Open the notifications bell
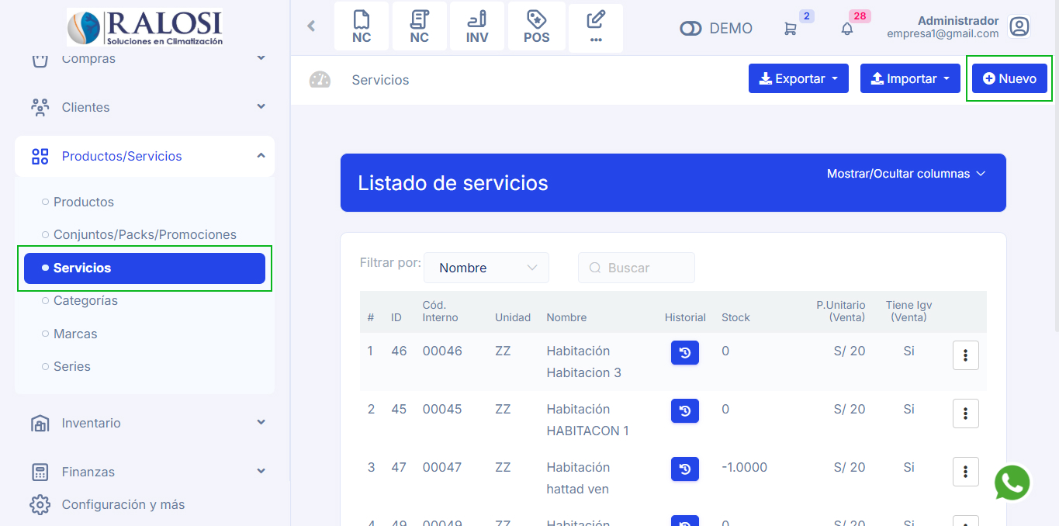The height and width of the screenshot is (526, 1059). click(847, 29)
